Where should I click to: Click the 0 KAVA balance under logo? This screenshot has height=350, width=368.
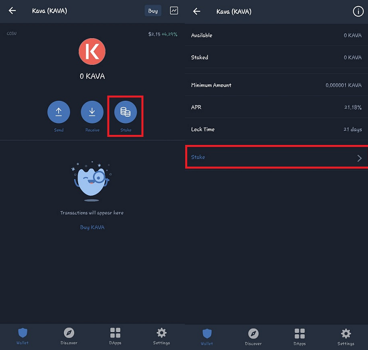pyautogui.click(x=92, y=76)
